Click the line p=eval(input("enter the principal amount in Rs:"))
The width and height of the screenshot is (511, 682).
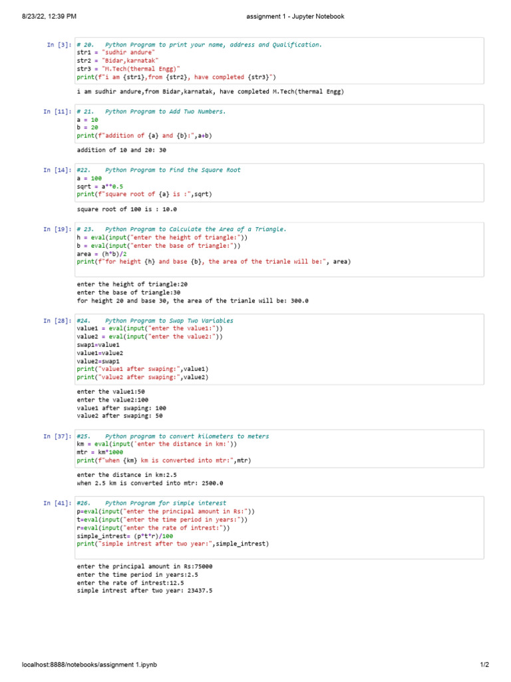(x=166, y=511)
